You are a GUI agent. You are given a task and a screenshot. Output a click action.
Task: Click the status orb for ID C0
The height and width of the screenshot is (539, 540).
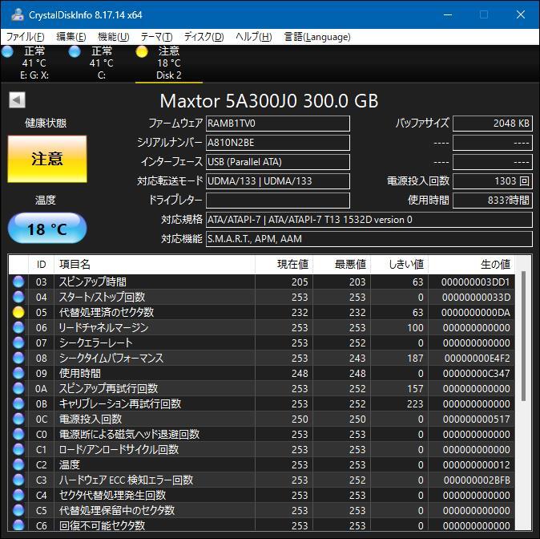(x=18, y=434)
